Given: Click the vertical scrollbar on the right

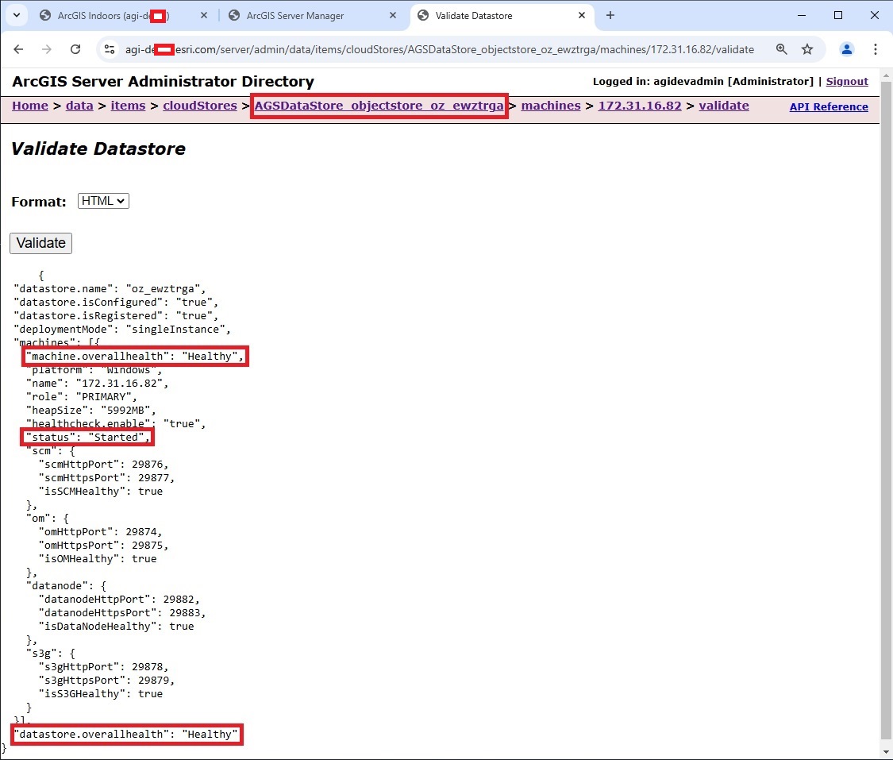Looking at the screenshot, I should tap(887, 397).
